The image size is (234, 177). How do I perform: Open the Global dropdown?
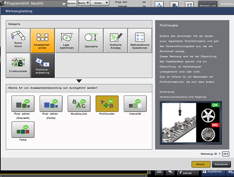(102, 3)
